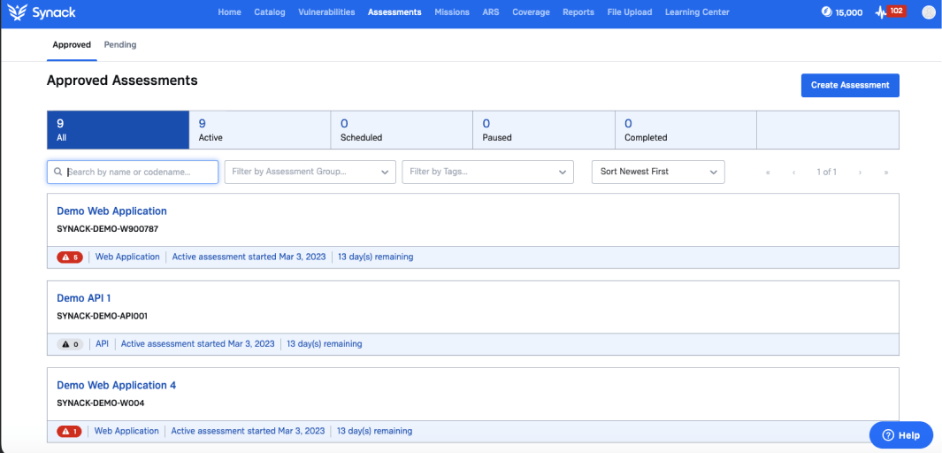Go to previous page of results

[x=793, y=173]
